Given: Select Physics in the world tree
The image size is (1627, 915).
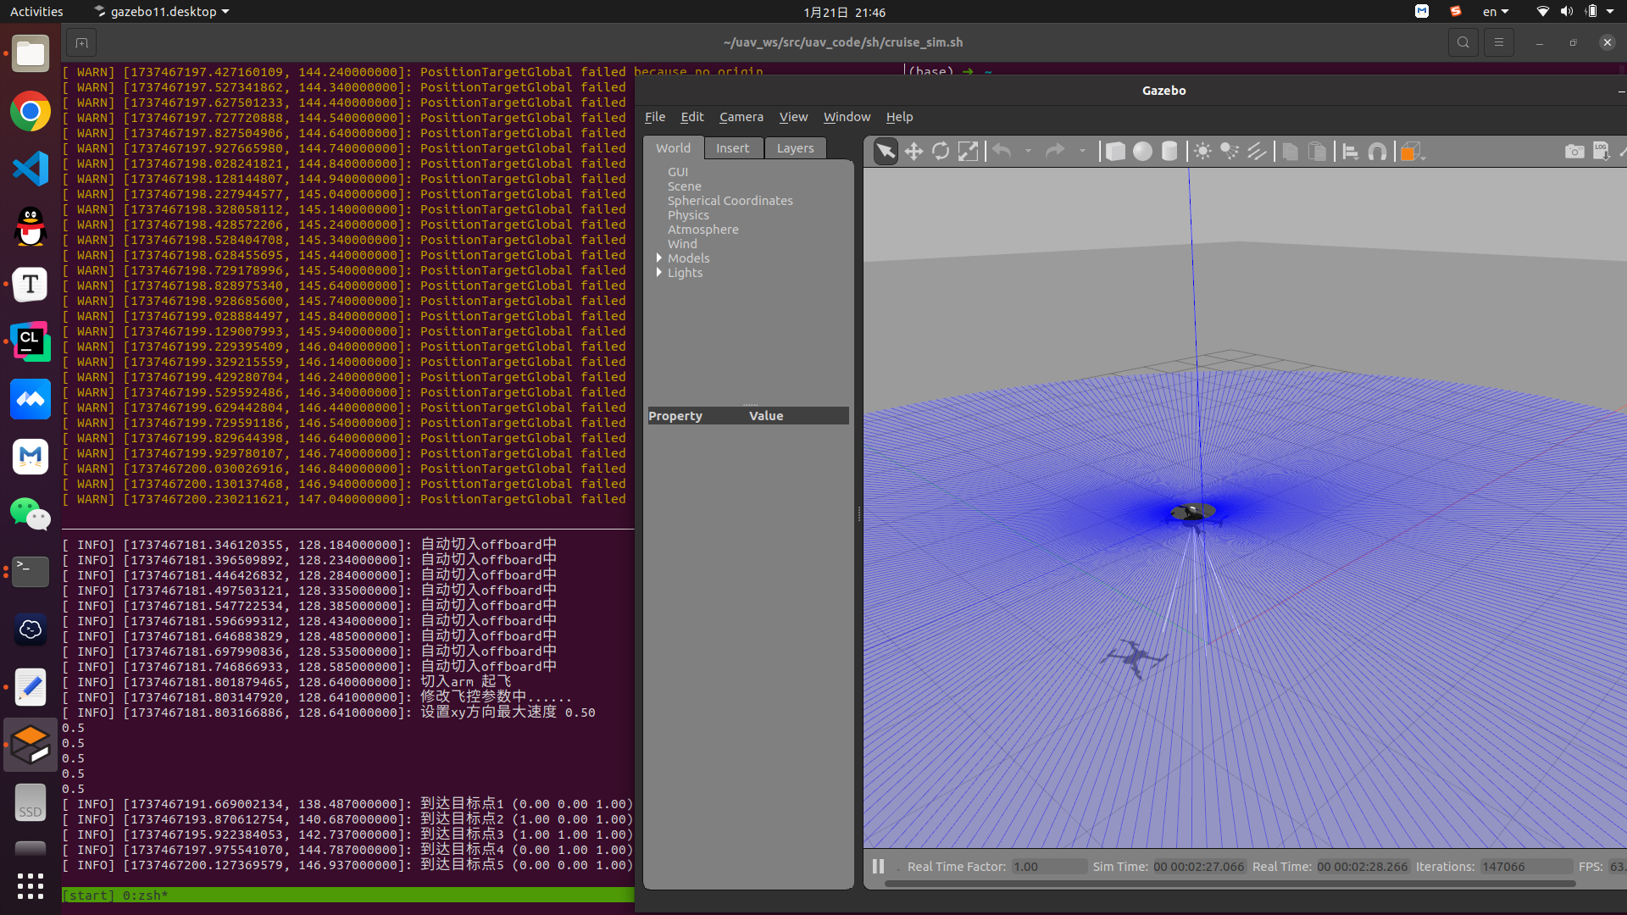Looking at the screenshot, I should coord(688,215).
